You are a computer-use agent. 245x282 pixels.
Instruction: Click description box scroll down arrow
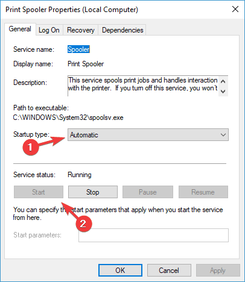(x=223, y=92)
